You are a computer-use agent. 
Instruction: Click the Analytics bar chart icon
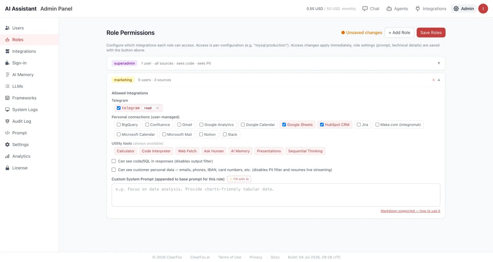pyautogui.click(x=7, y=157)
